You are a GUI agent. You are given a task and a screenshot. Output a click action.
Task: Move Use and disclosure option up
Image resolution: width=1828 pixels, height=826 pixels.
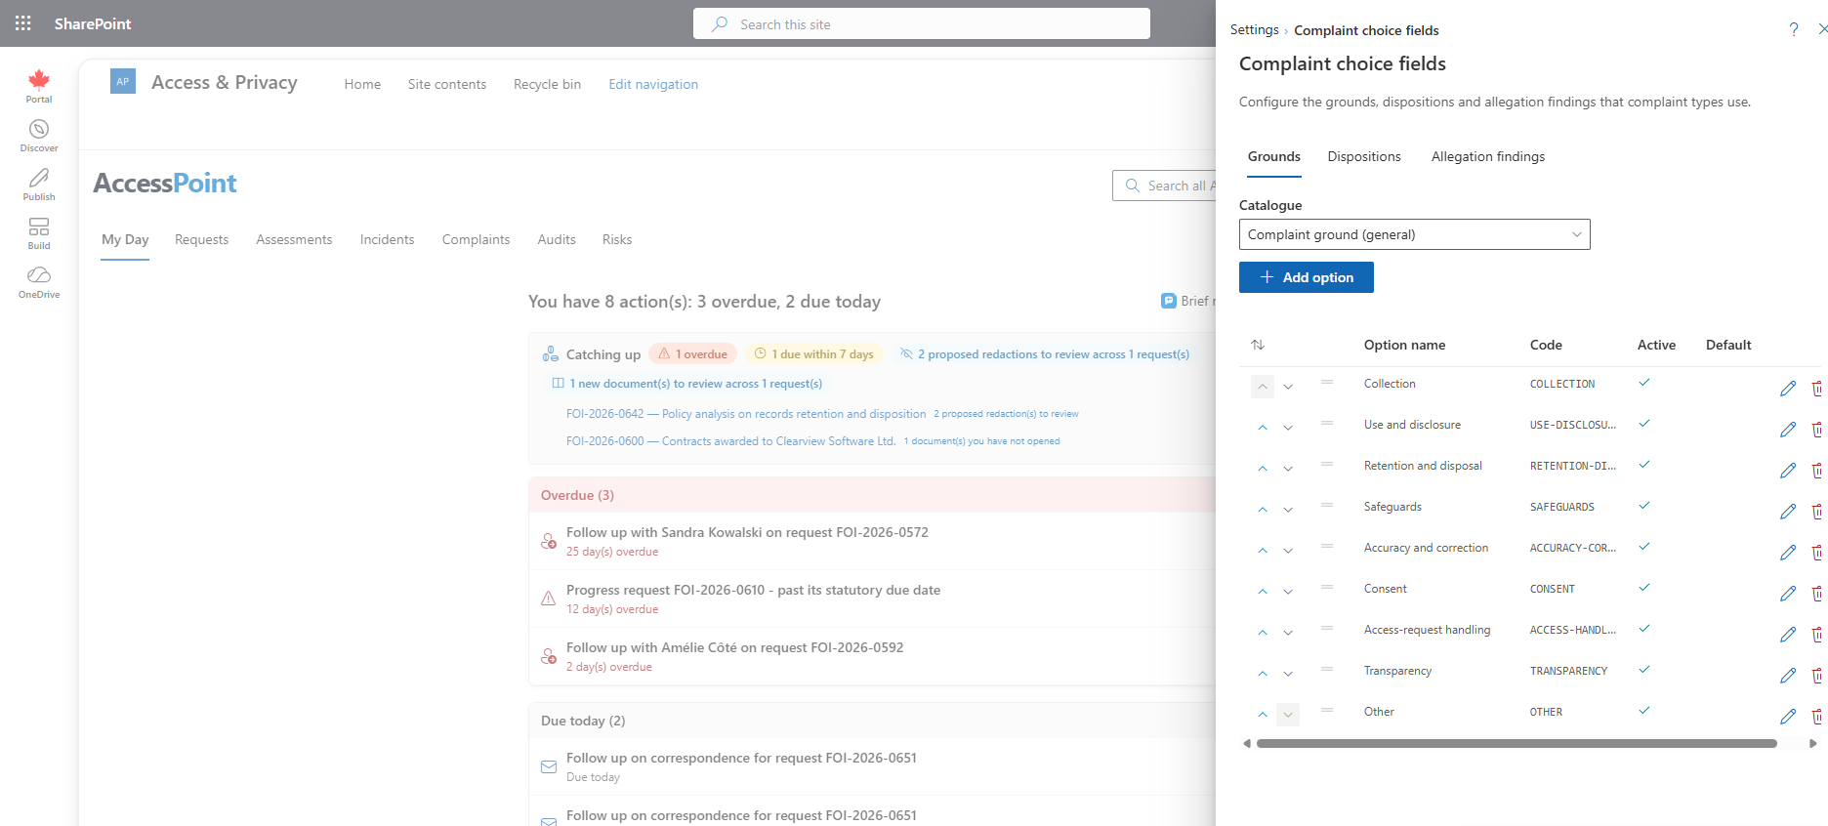tap(1263, 428)
